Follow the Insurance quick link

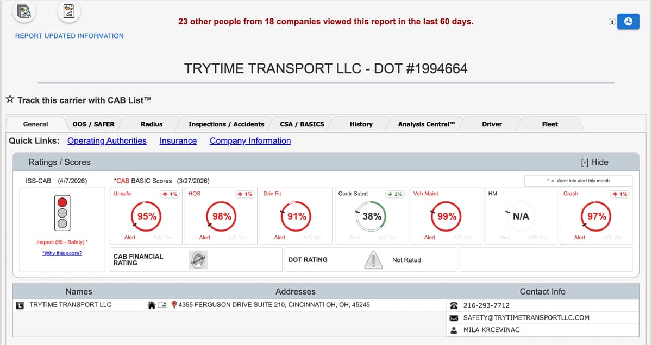178,141
